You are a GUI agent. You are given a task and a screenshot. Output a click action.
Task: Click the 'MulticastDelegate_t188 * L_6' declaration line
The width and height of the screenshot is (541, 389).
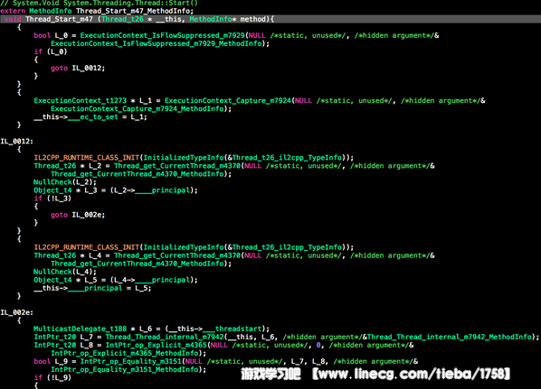pos(151,329)
